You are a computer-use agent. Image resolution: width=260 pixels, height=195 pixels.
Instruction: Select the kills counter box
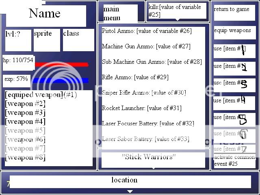point(177,11)
